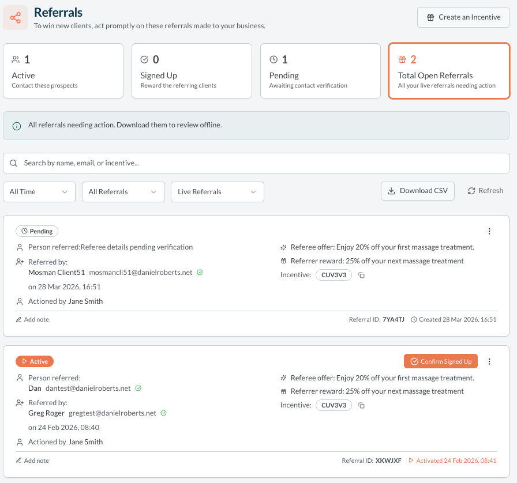Confirm Signed Up for Dan's referral
The image size is (517, 483).
click(x=441, y=361)
